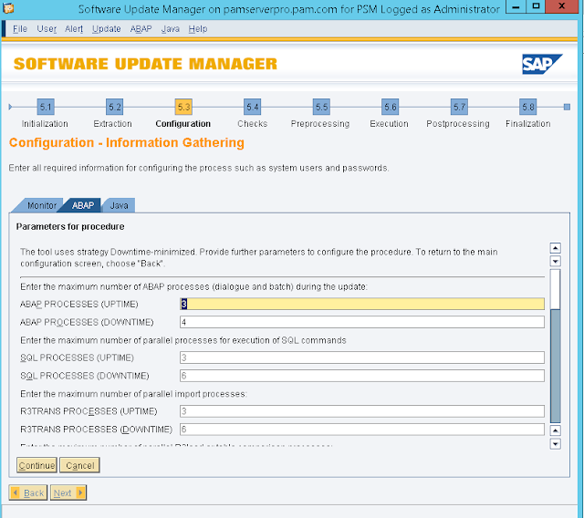This screenshot has width=584, height=518.
Task: Click the 5.1 Initialization step icon
Action: click(x=46, y=108)
